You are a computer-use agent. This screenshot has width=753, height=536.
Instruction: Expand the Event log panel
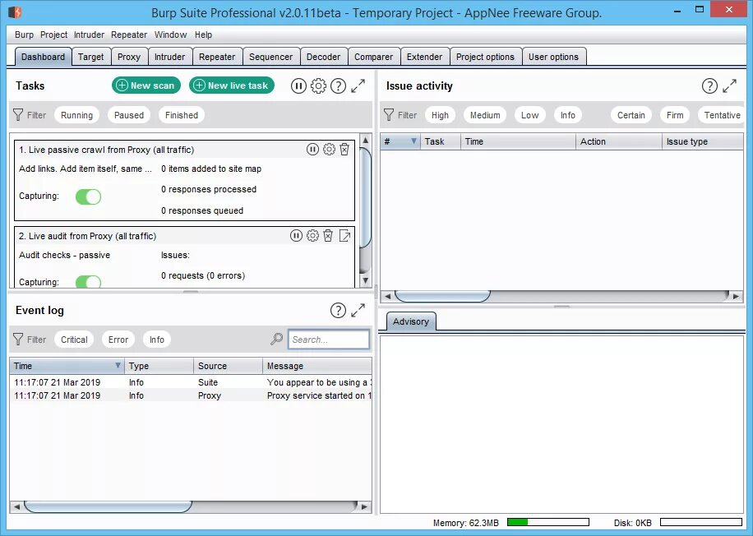[358, 310]
